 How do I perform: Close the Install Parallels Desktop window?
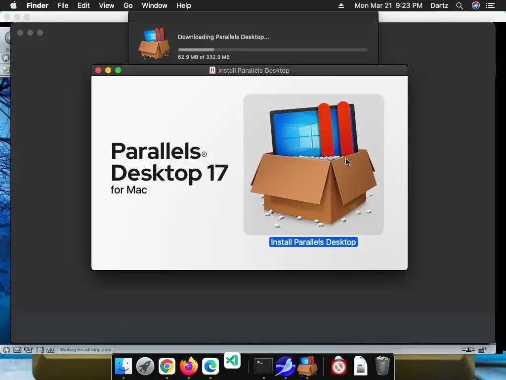pos(98,70)
